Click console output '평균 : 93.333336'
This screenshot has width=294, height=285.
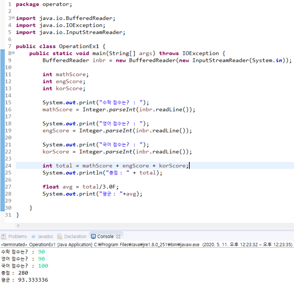(25, 280)
